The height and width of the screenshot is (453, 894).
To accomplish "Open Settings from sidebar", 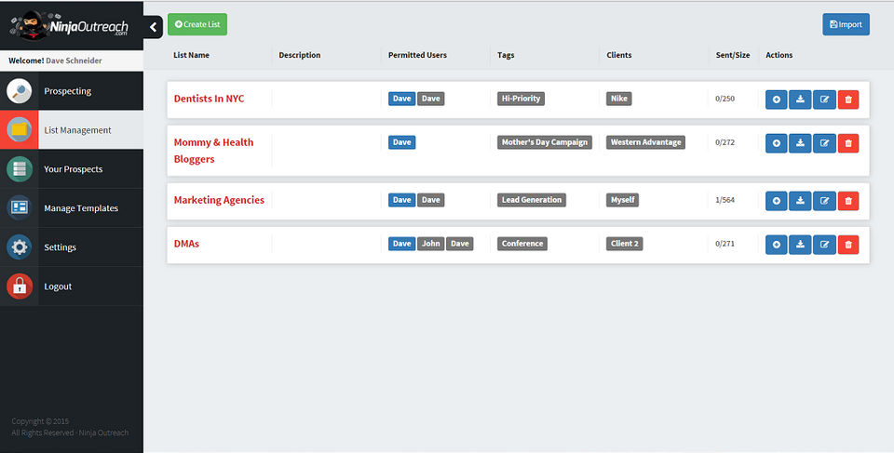I will coord(72,247).
